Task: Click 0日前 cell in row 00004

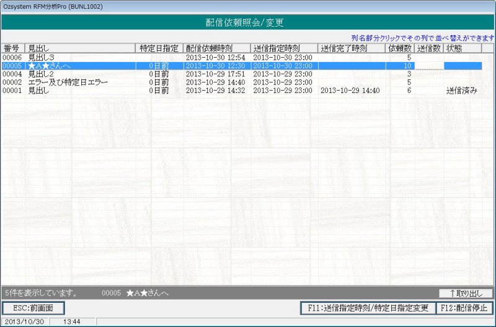Action: pos(159,74)
